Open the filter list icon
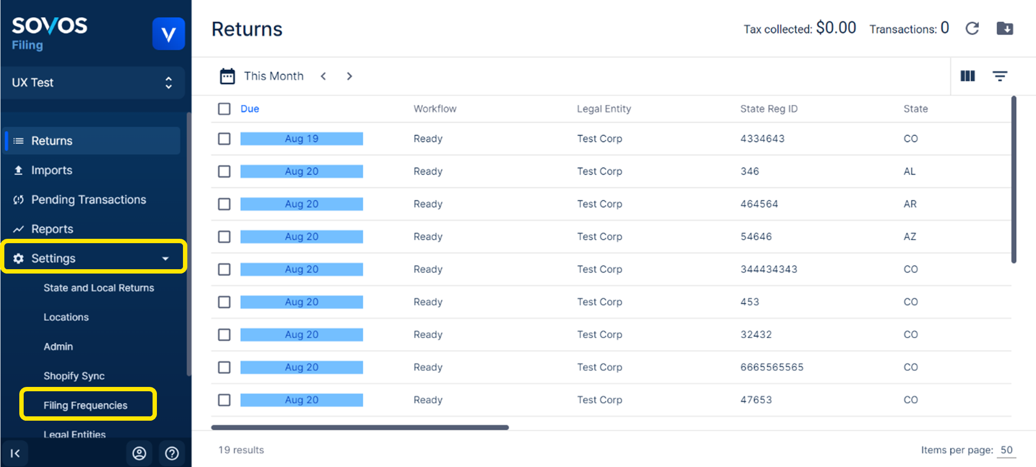Screen dimensions: 1036x467 pos(999,76)
